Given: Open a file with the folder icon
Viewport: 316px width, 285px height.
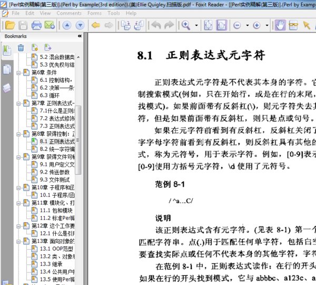Looking at the screenshot, I should click(10, 25).
